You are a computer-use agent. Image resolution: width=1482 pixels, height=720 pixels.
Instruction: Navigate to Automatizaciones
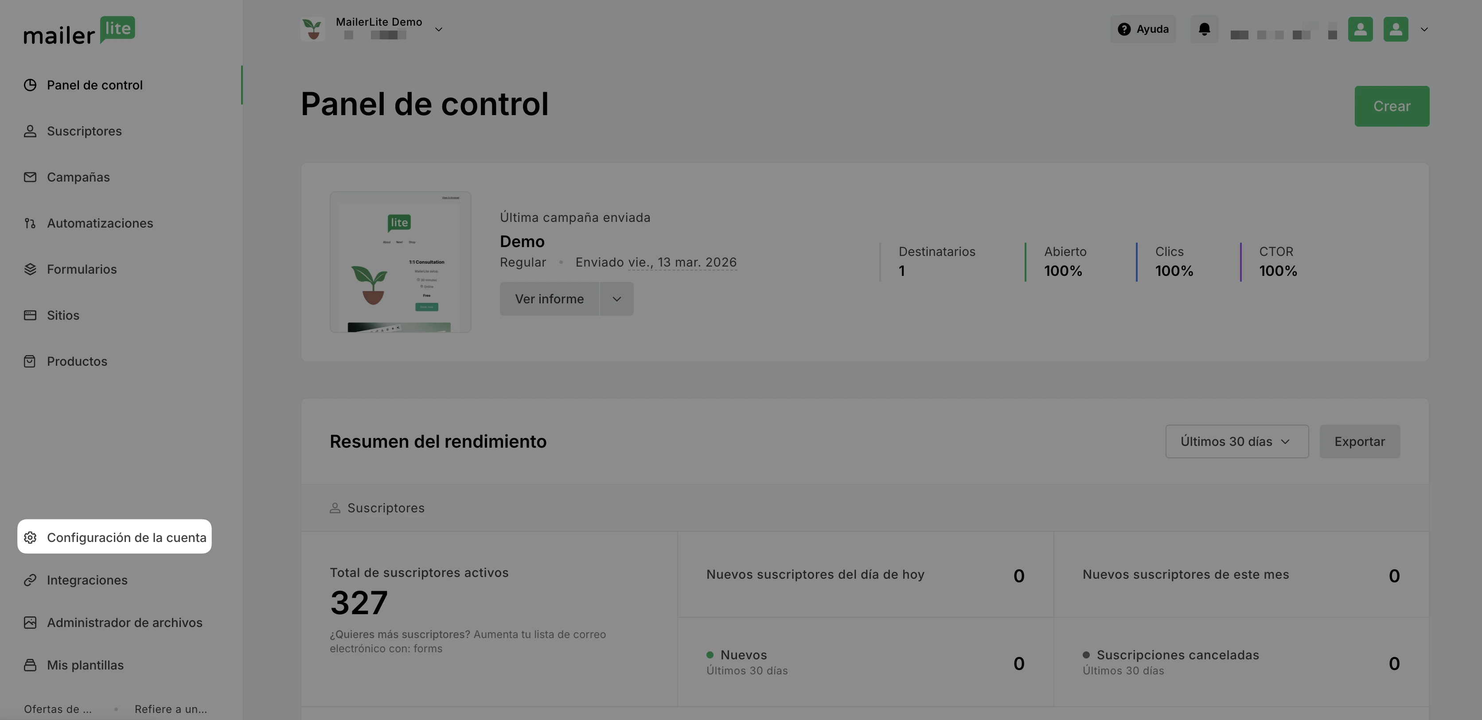[100, 223]
